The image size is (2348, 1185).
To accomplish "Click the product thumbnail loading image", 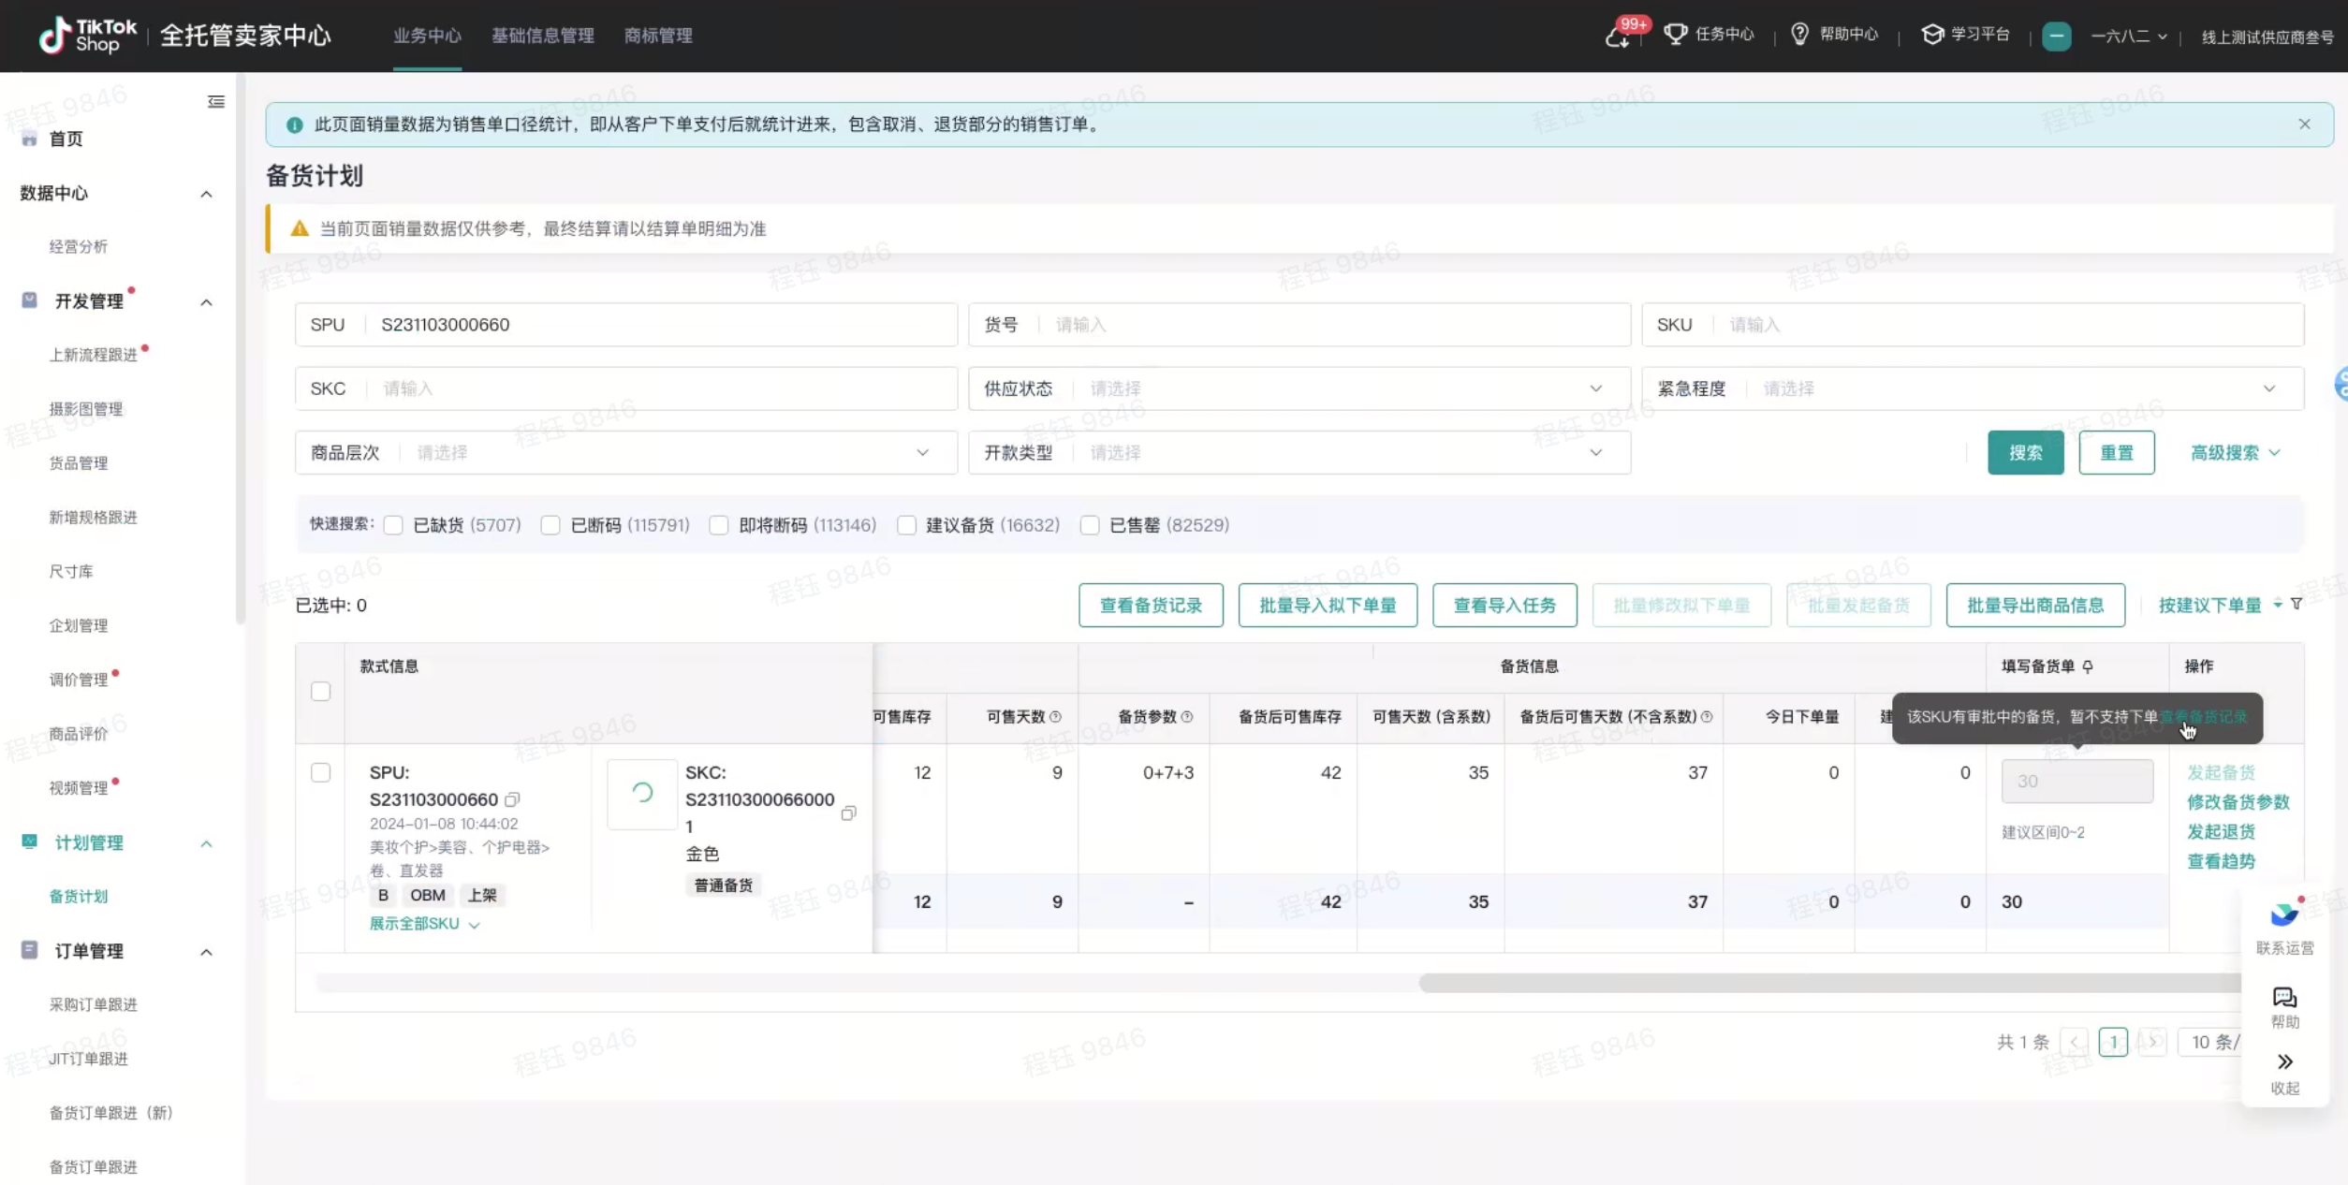I will (642, 794).
